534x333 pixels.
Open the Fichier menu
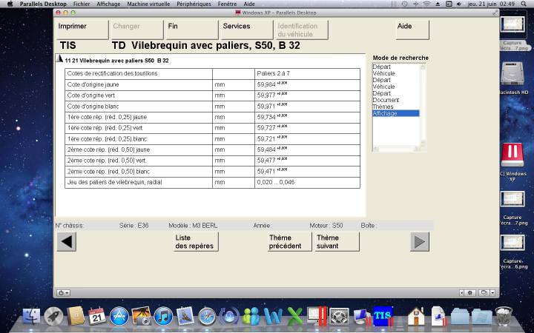pos(82,4)
